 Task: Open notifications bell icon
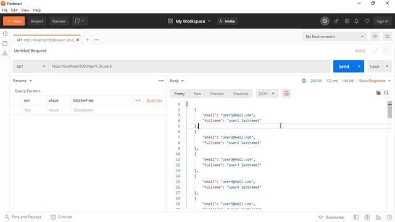[x=357, y=21]
